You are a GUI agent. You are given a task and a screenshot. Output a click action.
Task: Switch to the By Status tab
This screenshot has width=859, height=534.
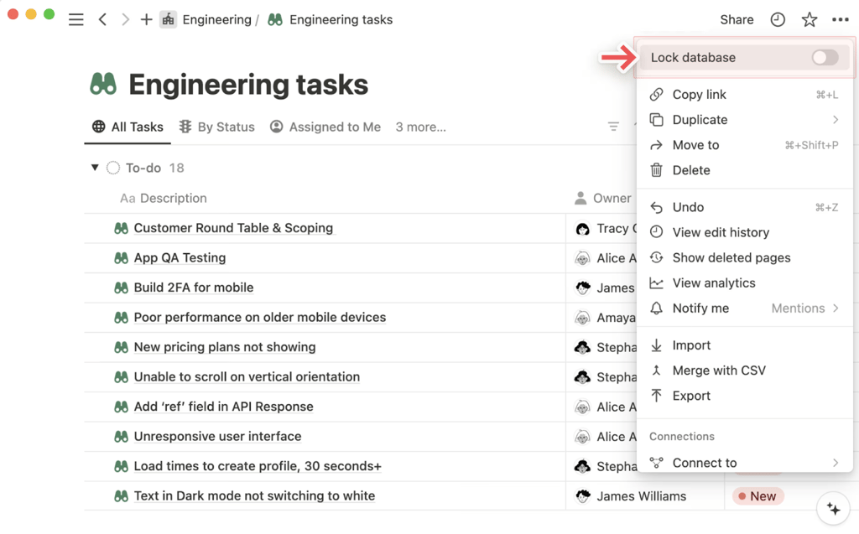pyautogui.click(x=225, y=127)
